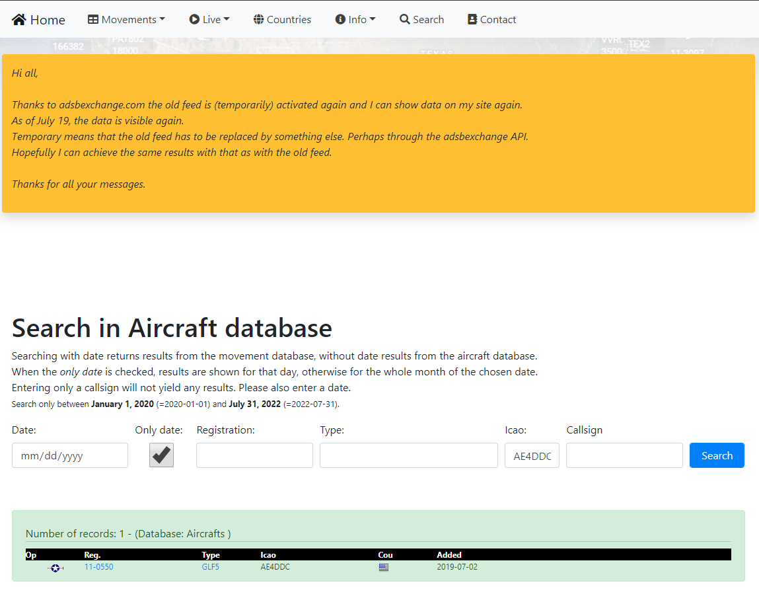Click the AE4DDC result cell
Image resolution: width=759 pixels, height=604 pixels.
click(x=275, y=567)
